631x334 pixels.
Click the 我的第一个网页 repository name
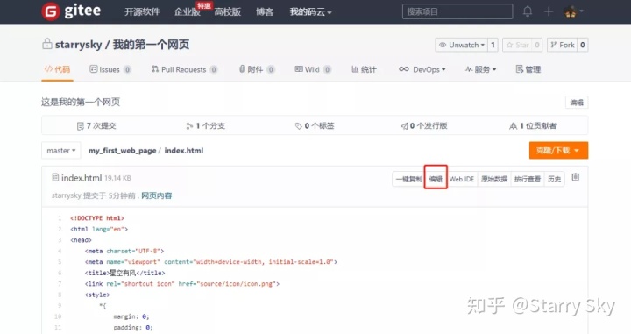(x=151, y=45)
